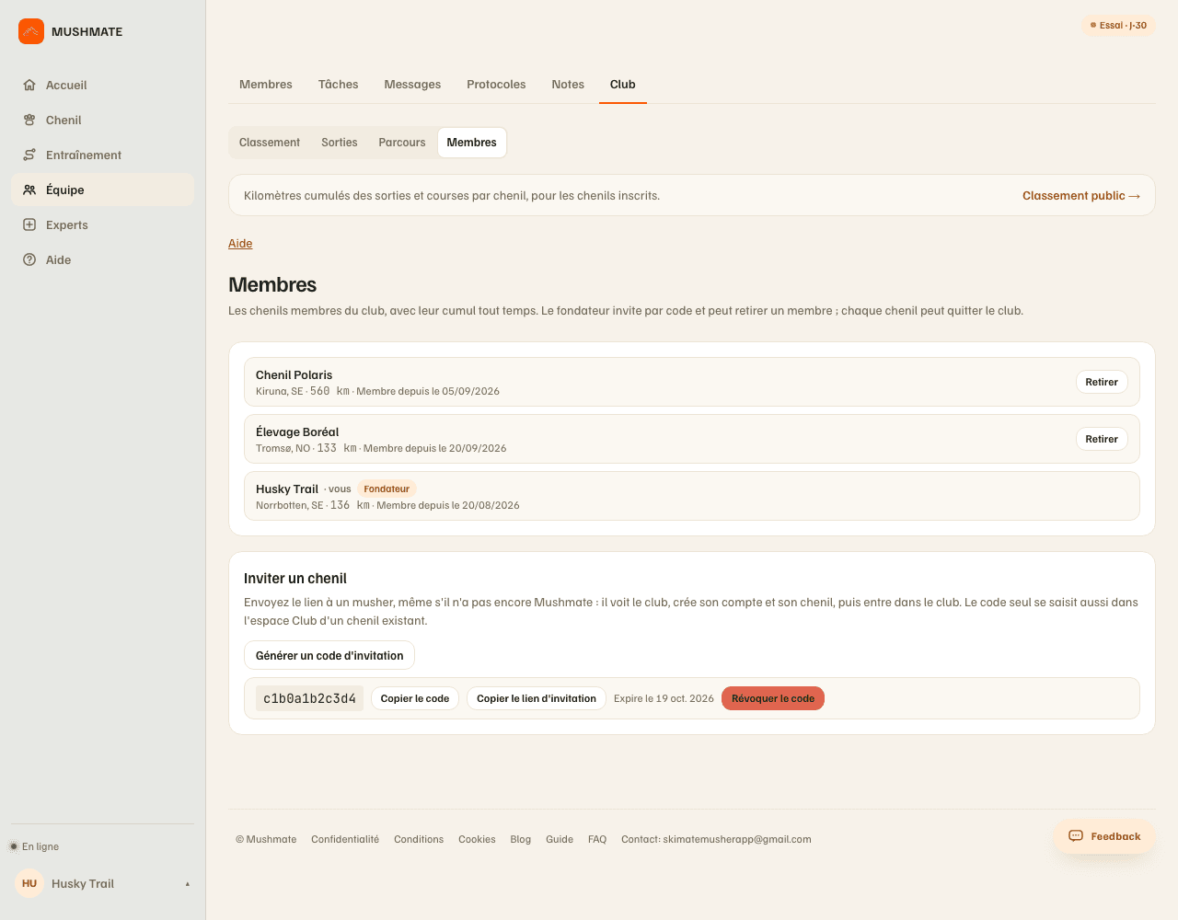
Task: Click the Équipe people icon
Action: click(x=29, y=190)
